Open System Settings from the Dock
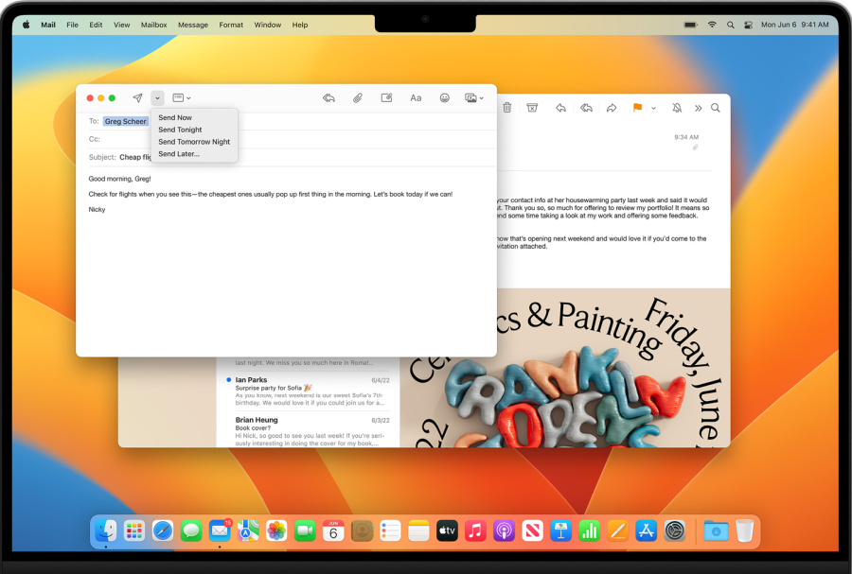The height and width of the screenshot is (574, 852). tap(675, 531)
